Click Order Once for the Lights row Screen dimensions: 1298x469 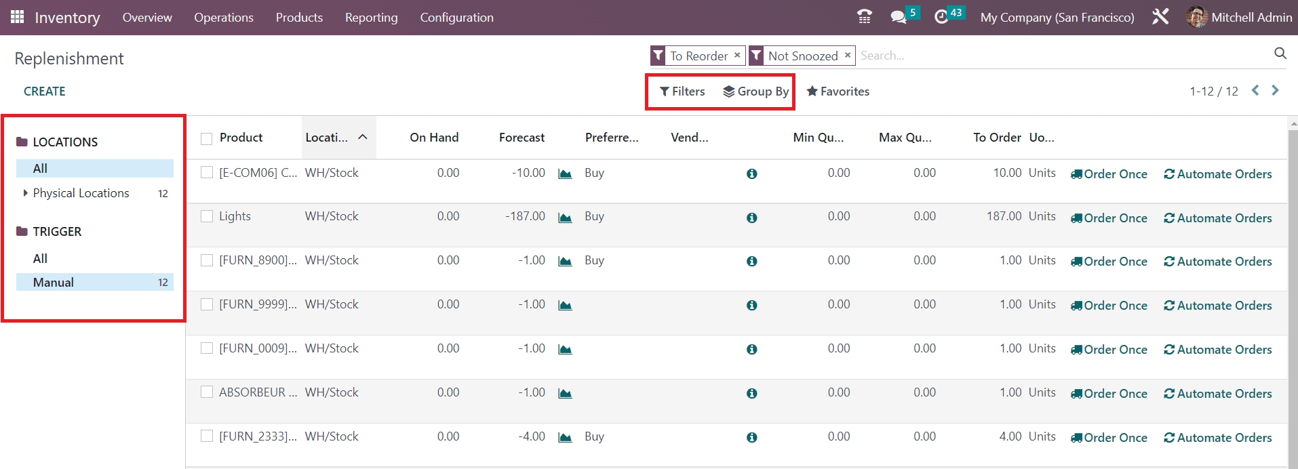(x=1109, y=218)
